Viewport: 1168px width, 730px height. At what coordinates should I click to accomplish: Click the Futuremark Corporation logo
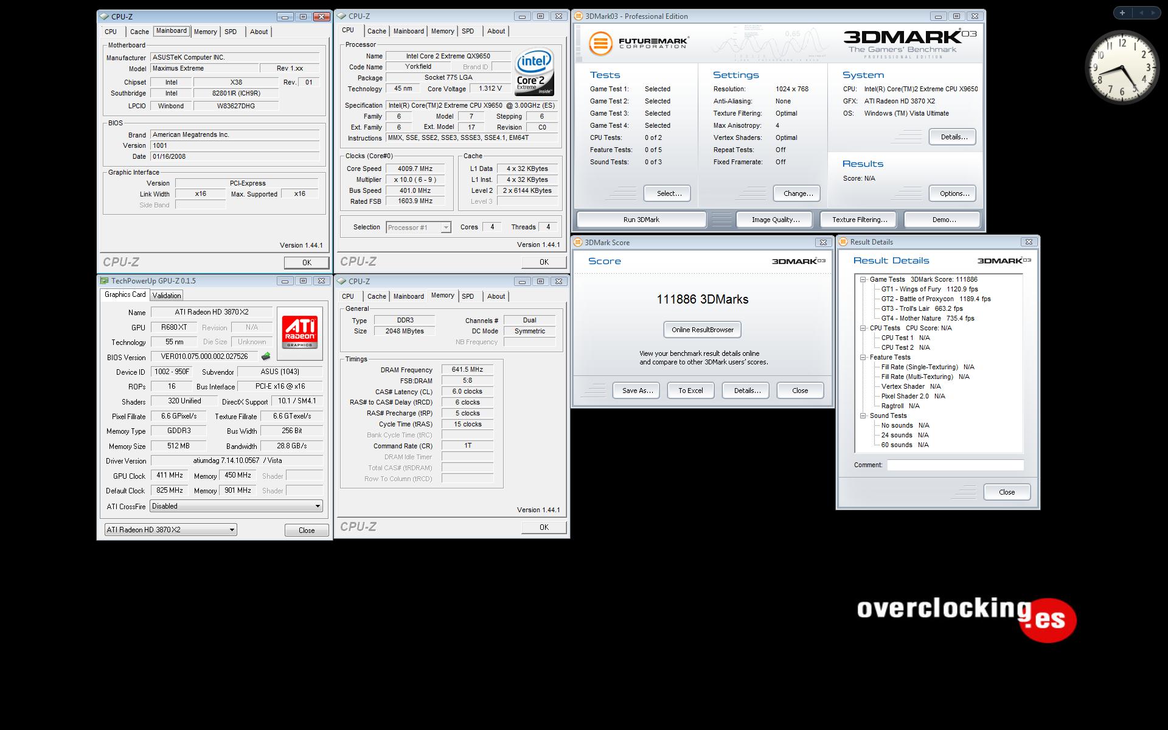639,43
